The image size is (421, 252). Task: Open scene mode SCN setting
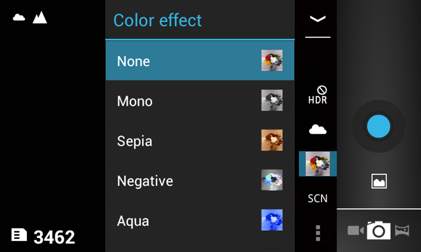click(318, 198)
